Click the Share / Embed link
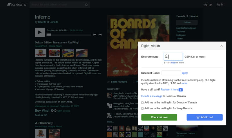Viewport: 232px width, 138px height. [119, 82]
